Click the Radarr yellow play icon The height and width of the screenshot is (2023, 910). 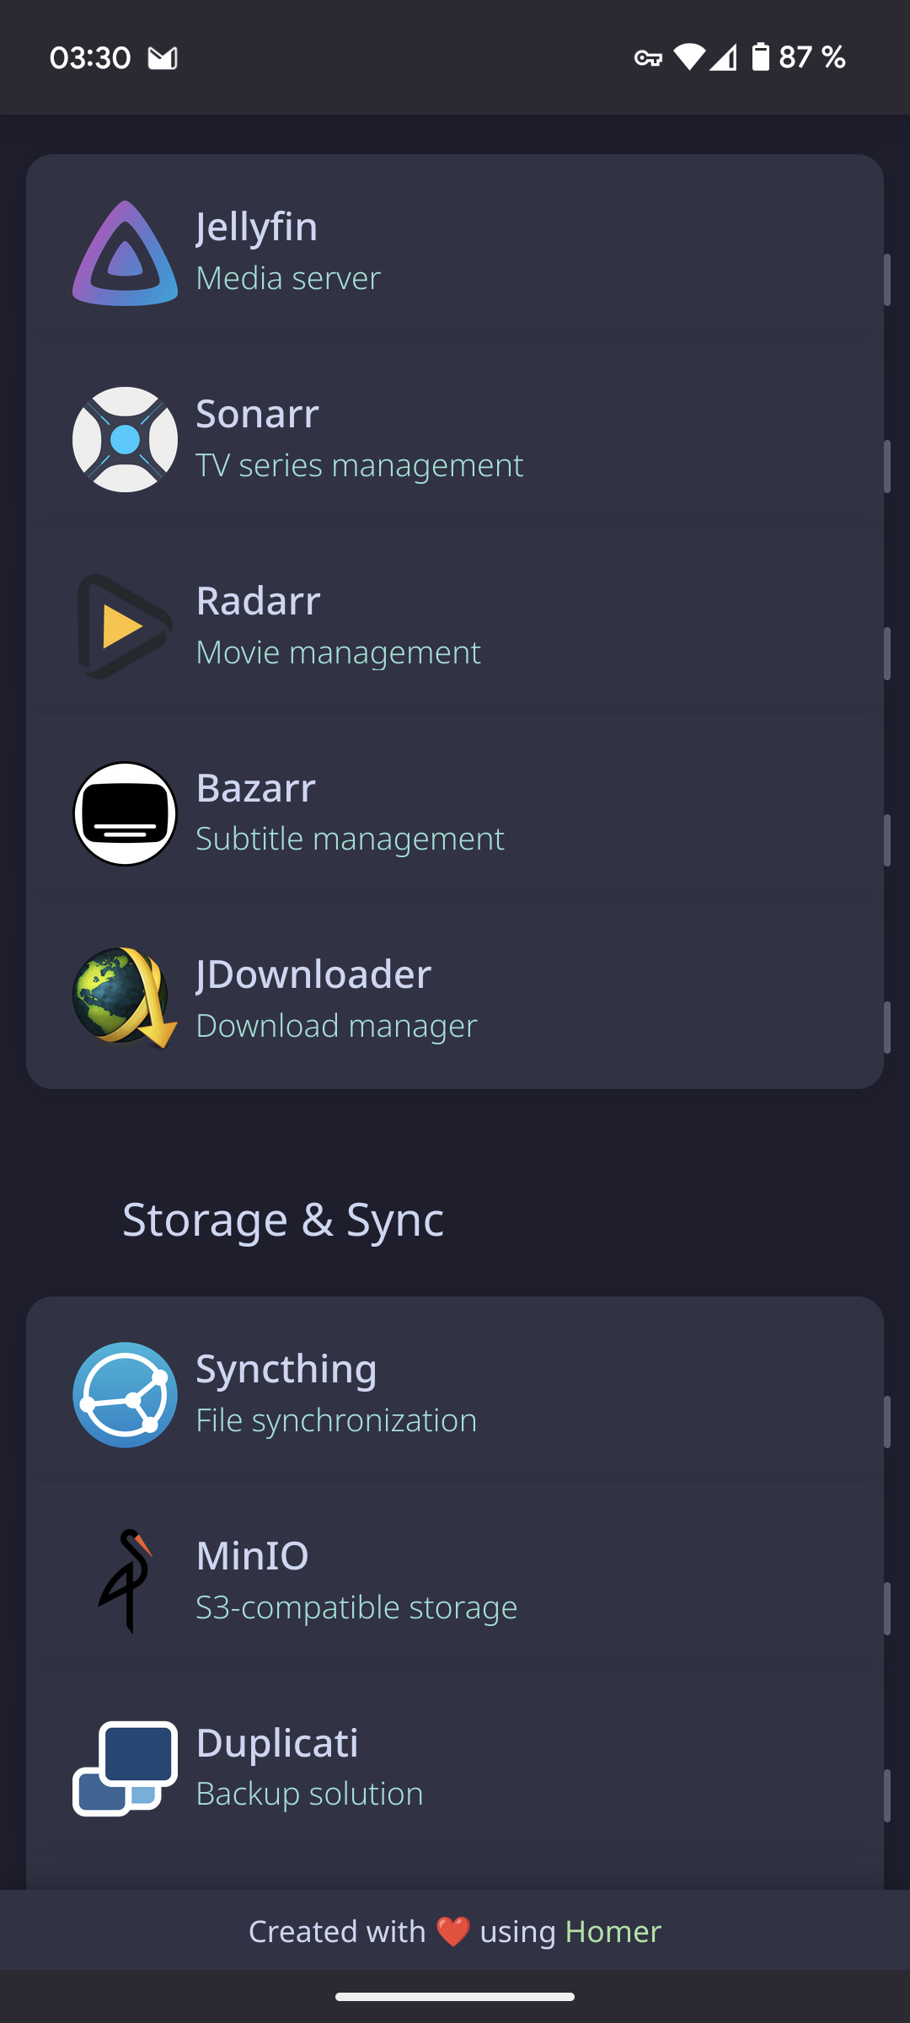(125, 626)
